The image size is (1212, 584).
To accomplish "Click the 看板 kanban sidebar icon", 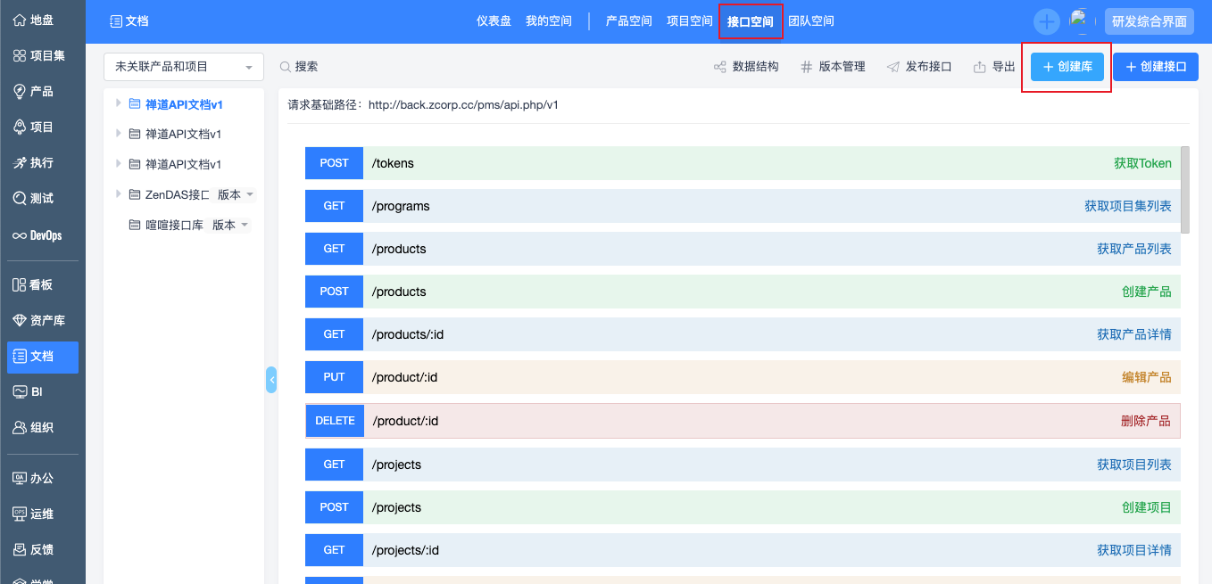I will 20,285.
